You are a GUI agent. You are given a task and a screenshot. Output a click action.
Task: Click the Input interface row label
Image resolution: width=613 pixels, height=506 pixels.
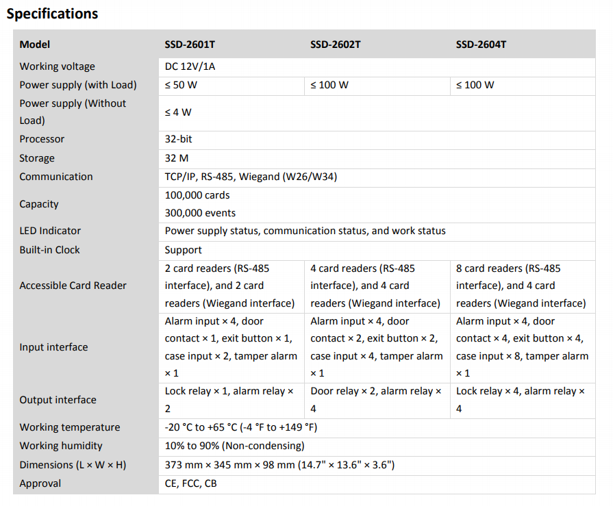click(53, 347)
